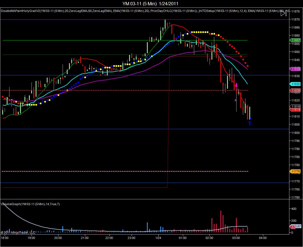Select the red dashed horizontal line
This screenshot has width=303, height=247.
click(125, 90)
